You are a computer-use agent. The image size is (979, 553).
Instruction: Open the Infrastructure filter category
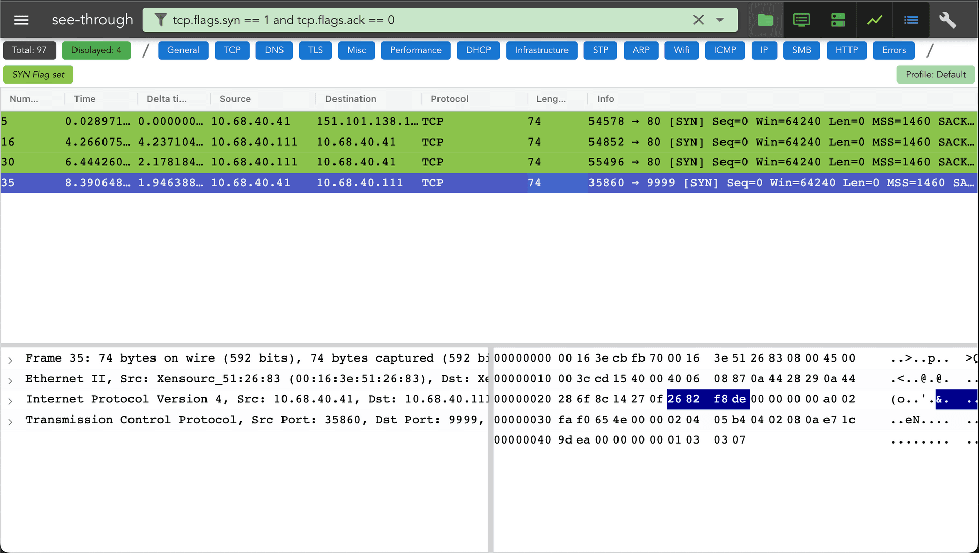coord(542,50)
